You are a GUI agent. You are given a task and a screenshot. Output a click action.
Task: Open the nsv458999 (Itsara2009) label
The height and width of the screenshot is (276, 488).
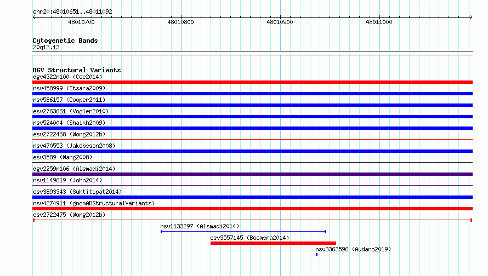69,88
